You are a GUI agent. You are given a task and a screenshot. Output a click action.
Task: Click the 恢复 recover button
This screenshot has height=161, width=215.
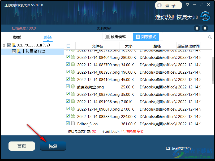53,146
